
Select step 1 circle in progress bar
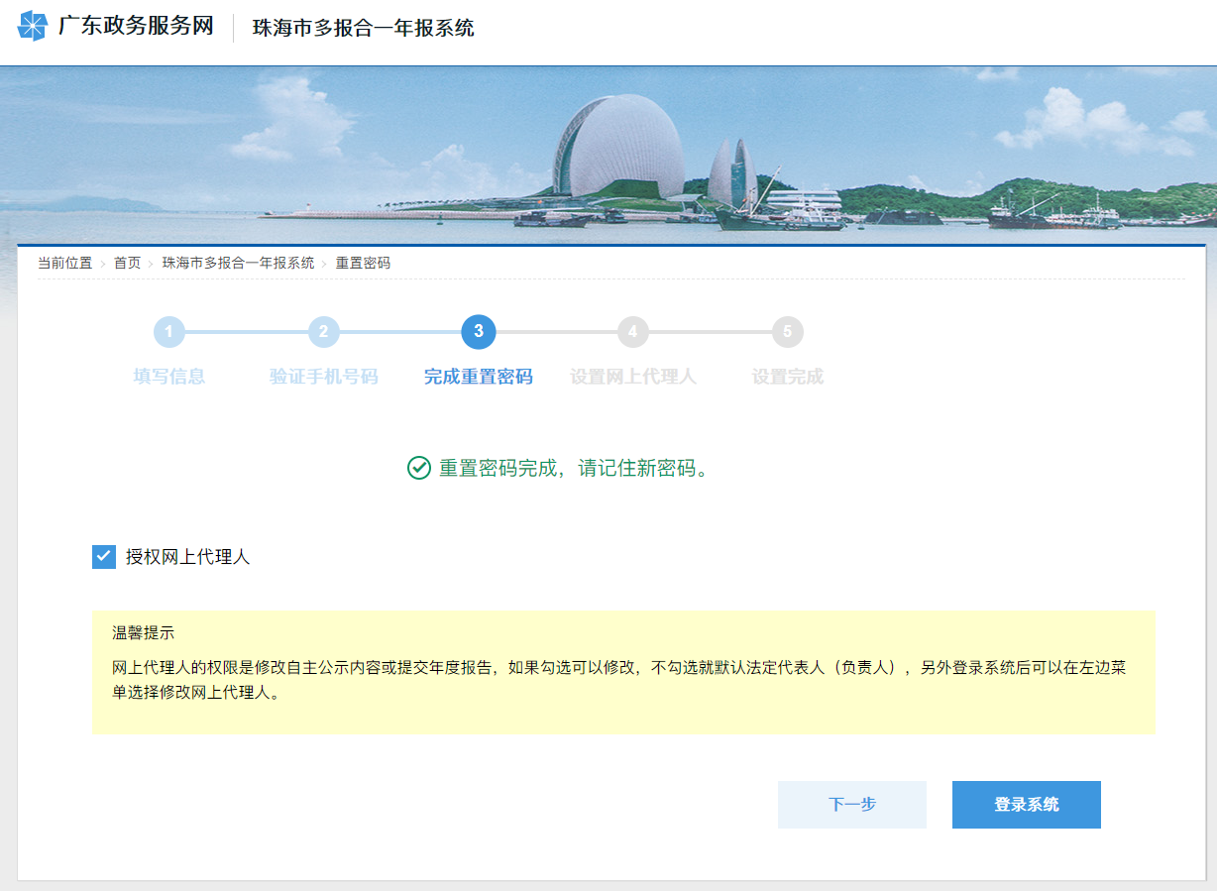(x=169, y=332)
